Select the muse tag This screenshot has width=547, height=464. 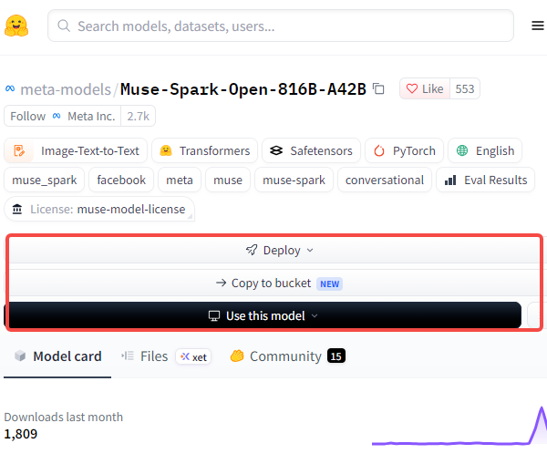pyautogui.click(x=228, y=180)
